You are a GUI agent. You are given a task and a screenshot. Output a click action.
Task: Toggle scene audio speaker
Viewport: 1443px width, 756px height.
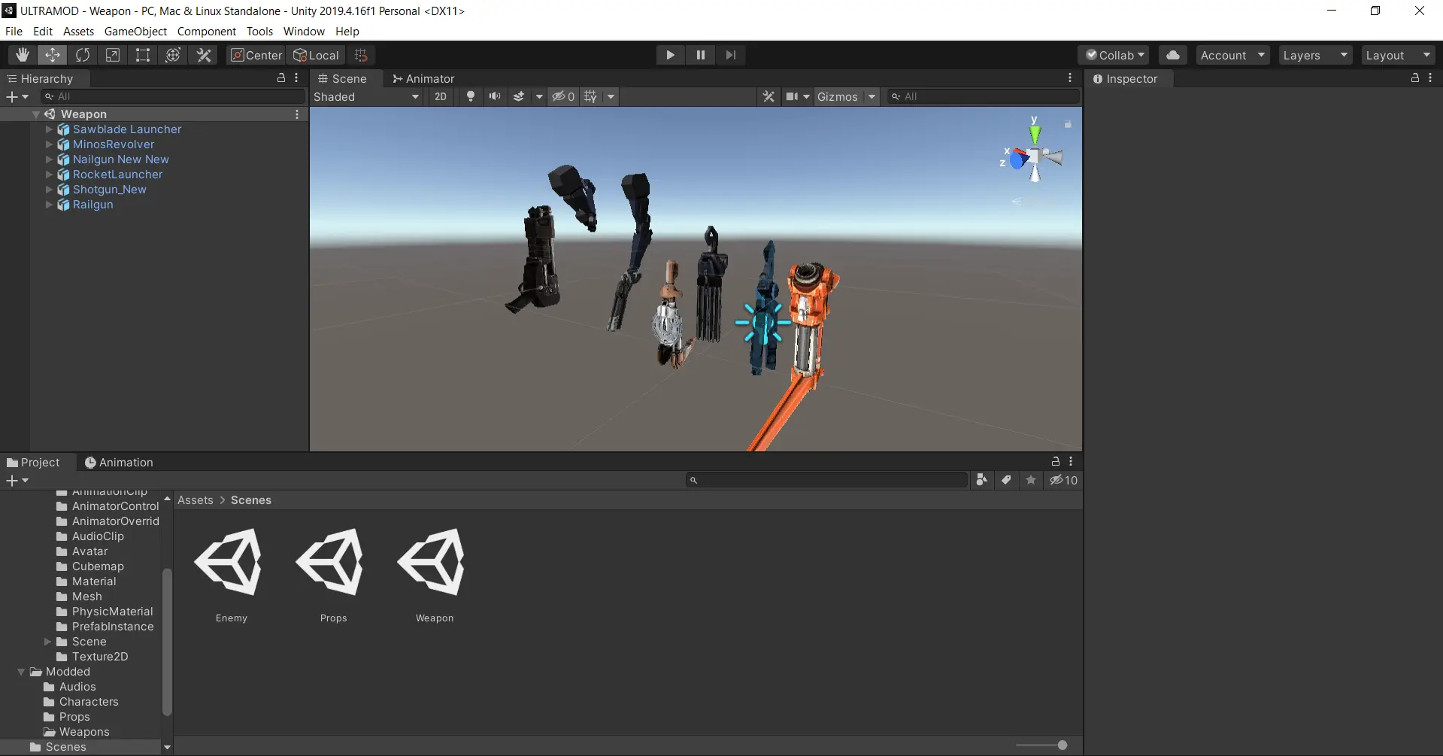tap(495, 96)
